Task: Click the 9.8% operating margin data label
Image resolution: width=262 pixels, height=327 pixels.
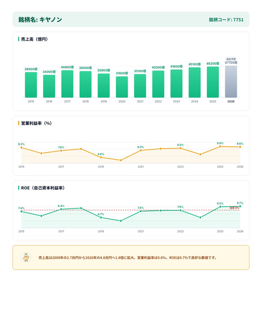Action: click(220, 143)
